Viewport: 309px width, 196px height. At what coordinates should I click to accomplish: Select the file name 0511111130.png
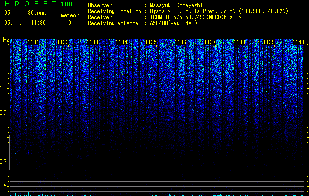pyautogui.click(x=25, y=13)
